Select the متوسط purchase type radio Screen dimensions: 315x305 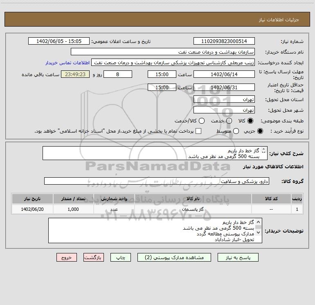tap(236, 131)
